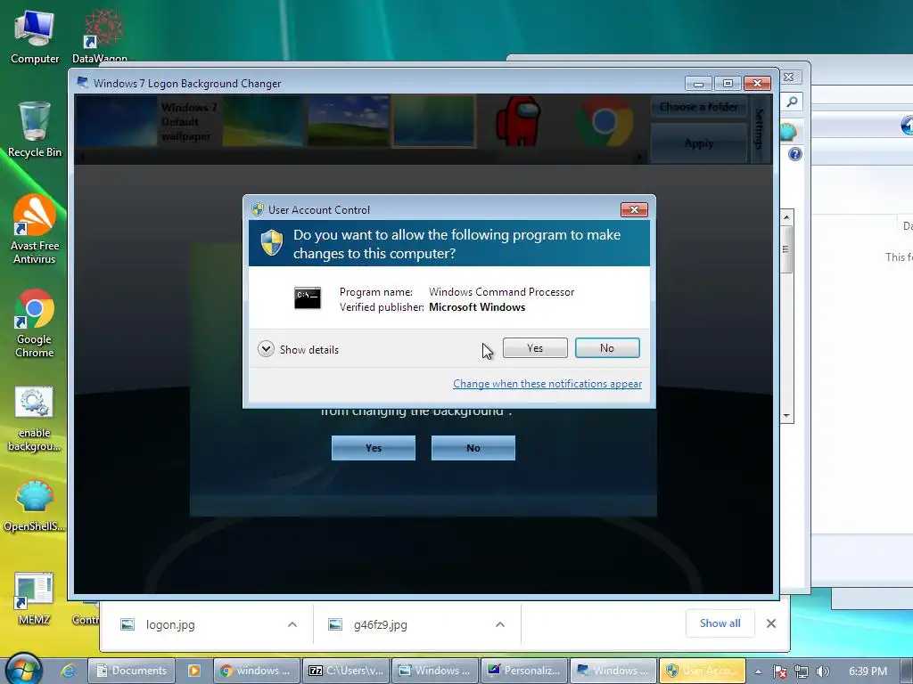Screen dimensions: 913x684
Task: Click Yes in the User Account Control dialog
Action: (x=535, y=348)
